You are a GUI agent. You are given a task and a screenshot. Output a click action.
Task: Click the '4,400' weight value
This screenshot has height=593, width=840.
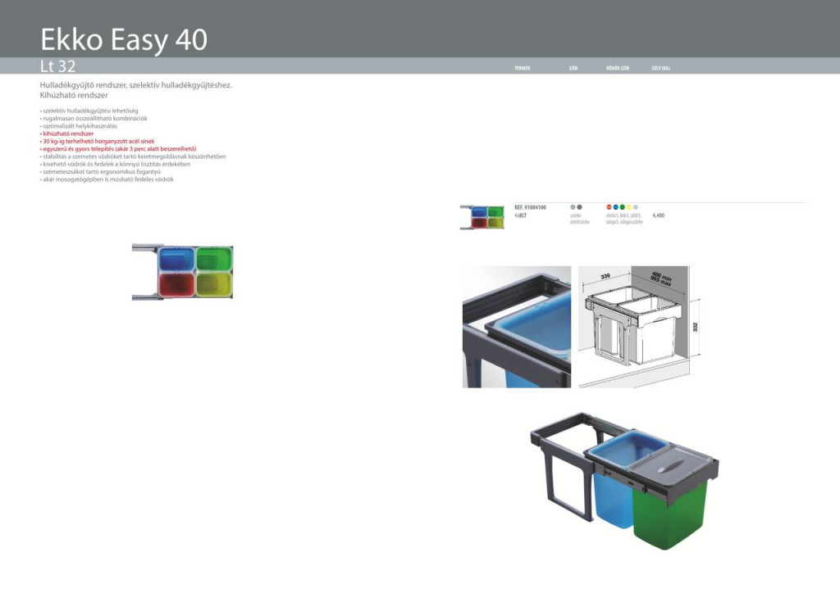[x=659, y=215]
